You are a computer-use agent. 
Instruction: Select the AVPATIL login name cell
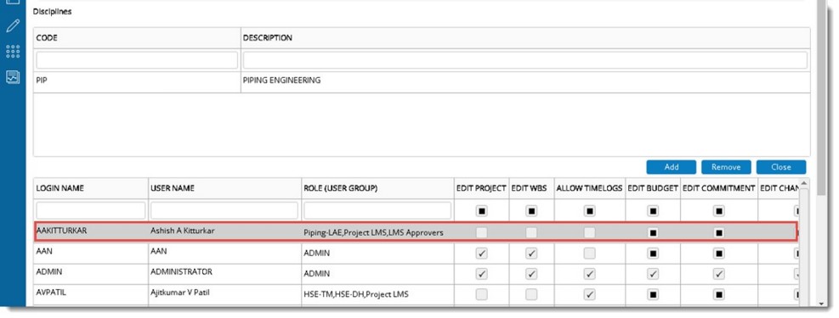(91, 294)
